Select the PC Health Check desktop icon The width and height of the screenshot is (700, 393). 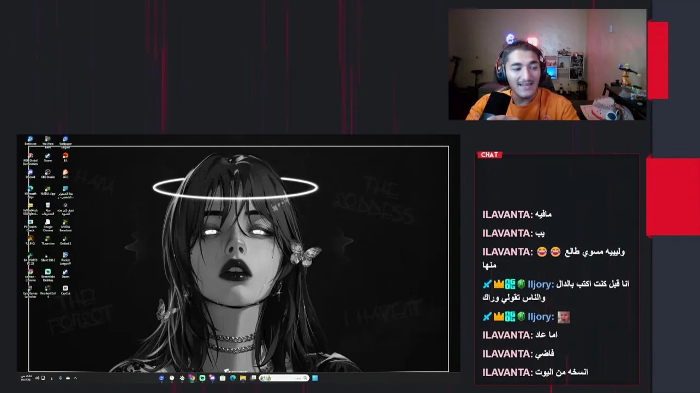[x=30, y=225]
